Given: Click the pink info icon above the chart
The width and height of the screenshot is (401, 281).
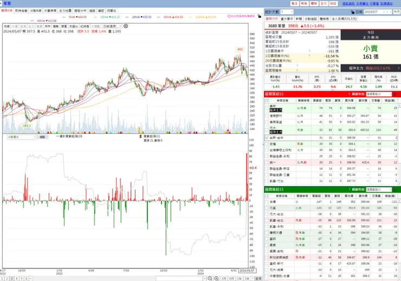Looking at the screenshot, I should point(229,16).
